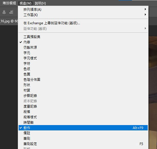Show the 色階分佈圖 histogram panel
The width and height of the screenshot is (157, 149).
pos(83,80)
